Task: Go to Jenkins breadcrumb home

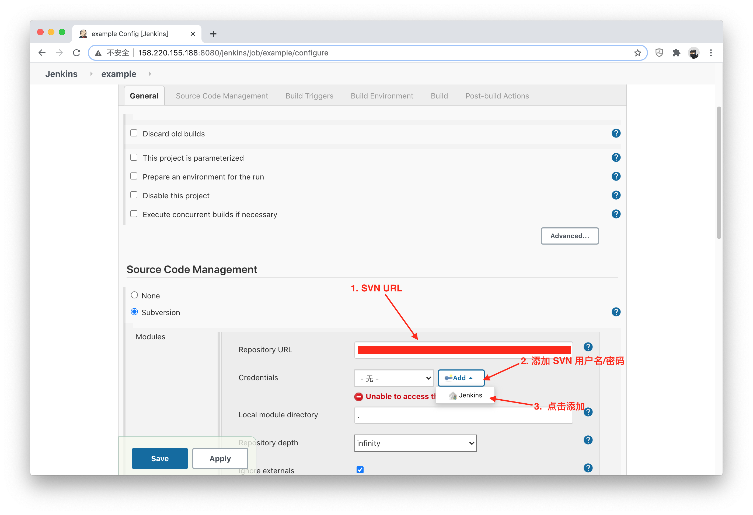Action: (61, 74)
